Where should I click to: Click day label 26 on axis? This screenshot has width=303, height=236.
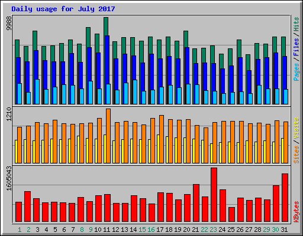coord(240,230)
